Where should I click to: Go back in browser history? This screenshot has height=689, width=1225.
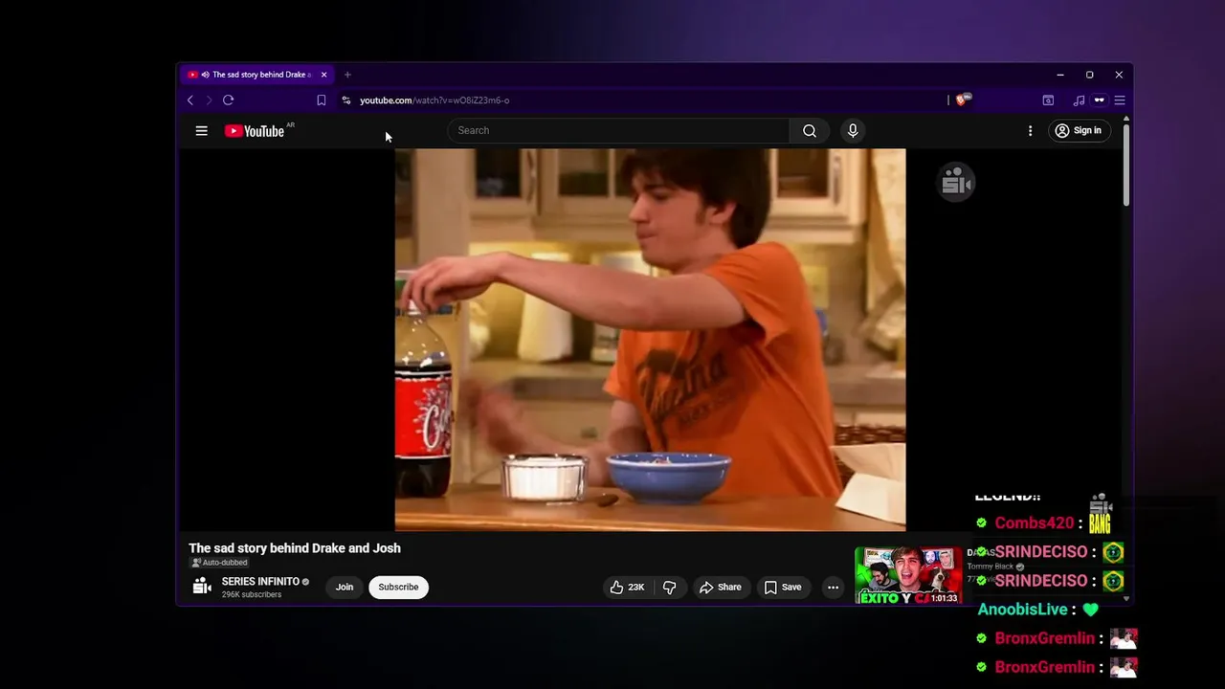click(x=189, y=100)
